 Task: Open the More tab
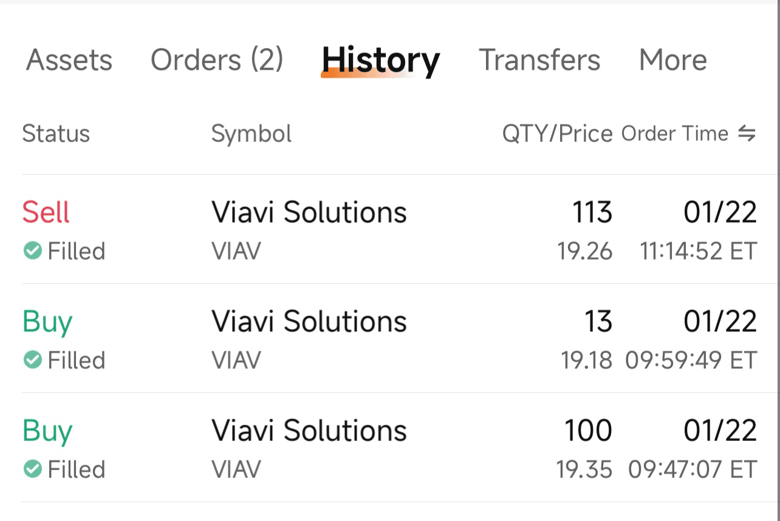coord(672,60)
